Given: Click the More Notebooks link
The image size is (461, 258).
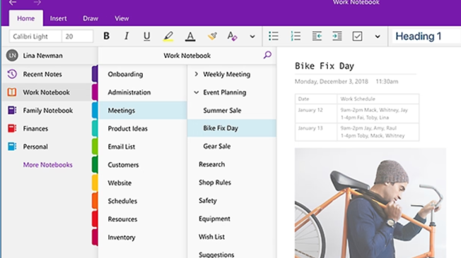Looking at the screenshot, I should [47, 165].
